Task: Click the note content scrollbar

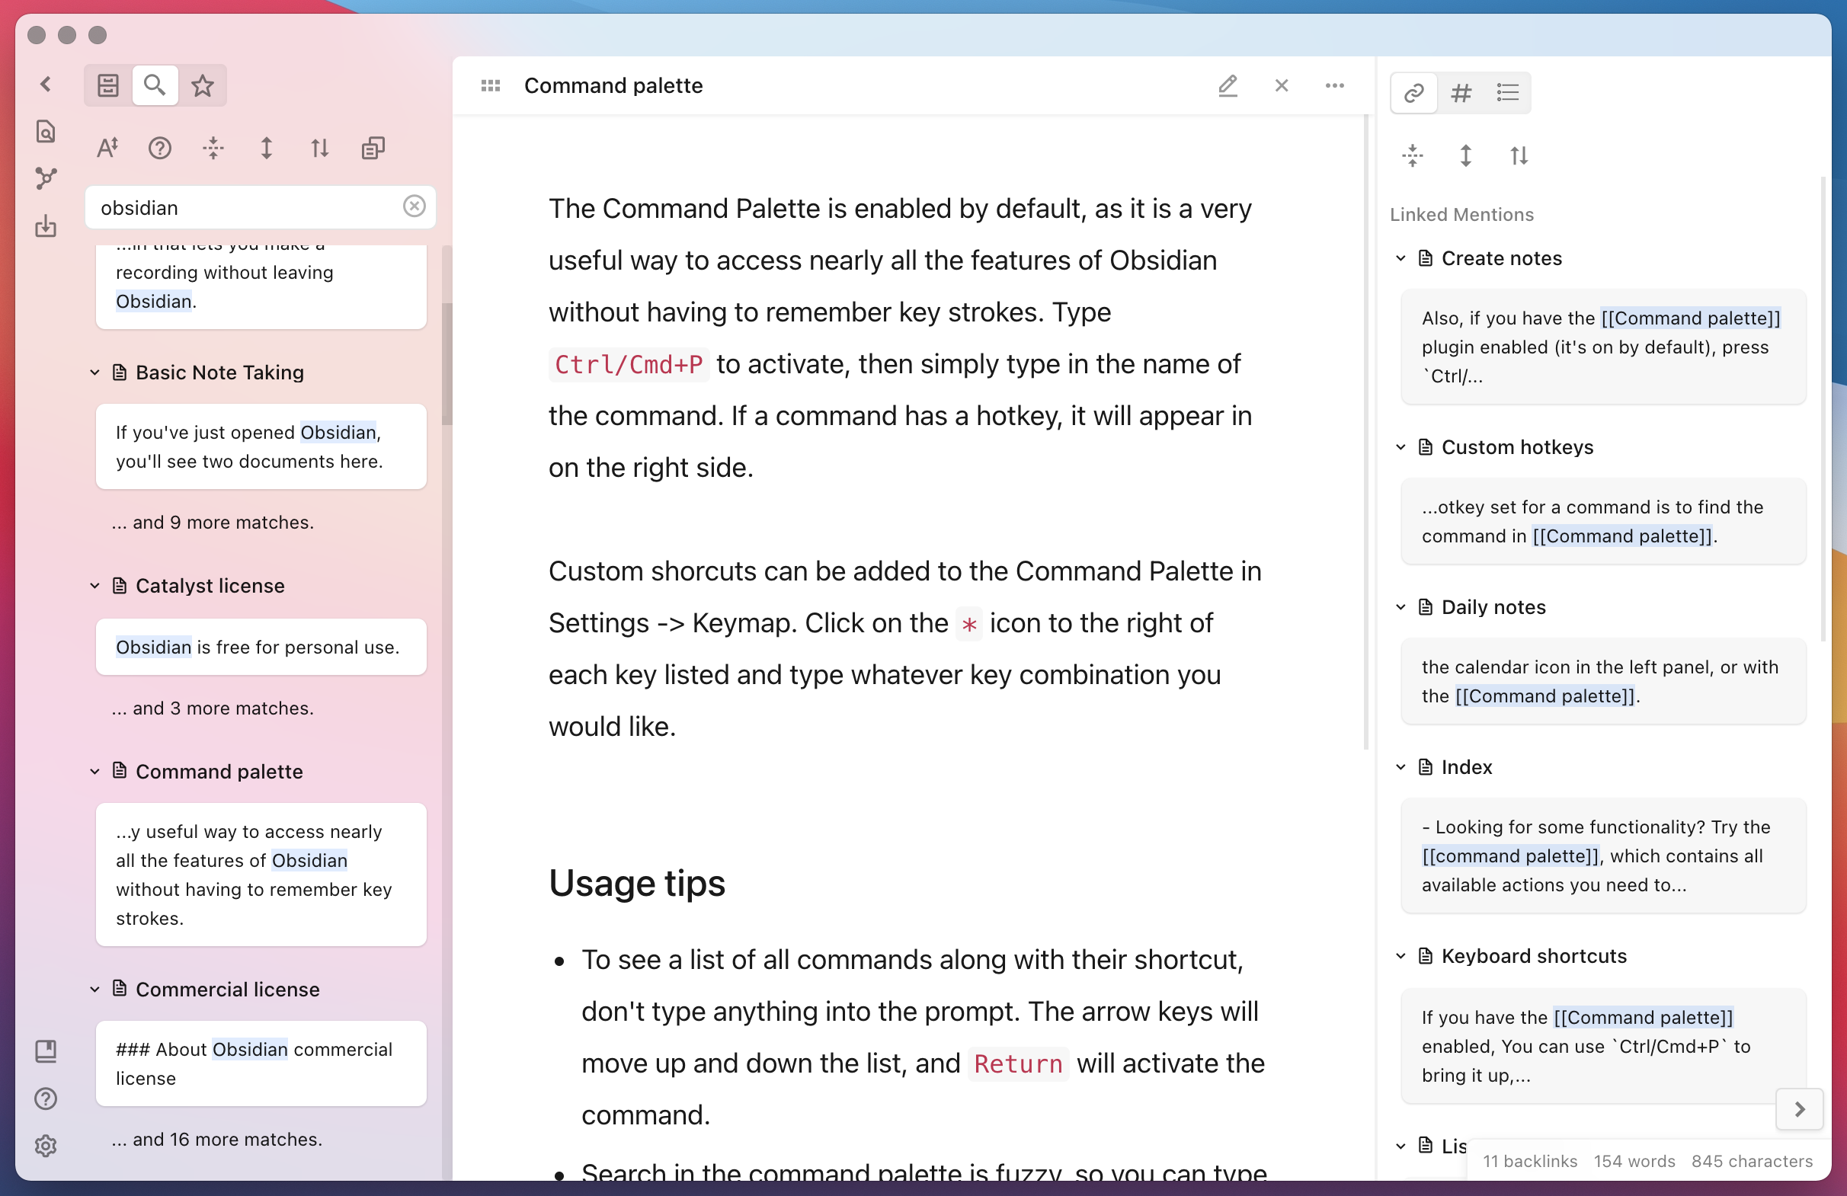Action: tap(1366, 432)
